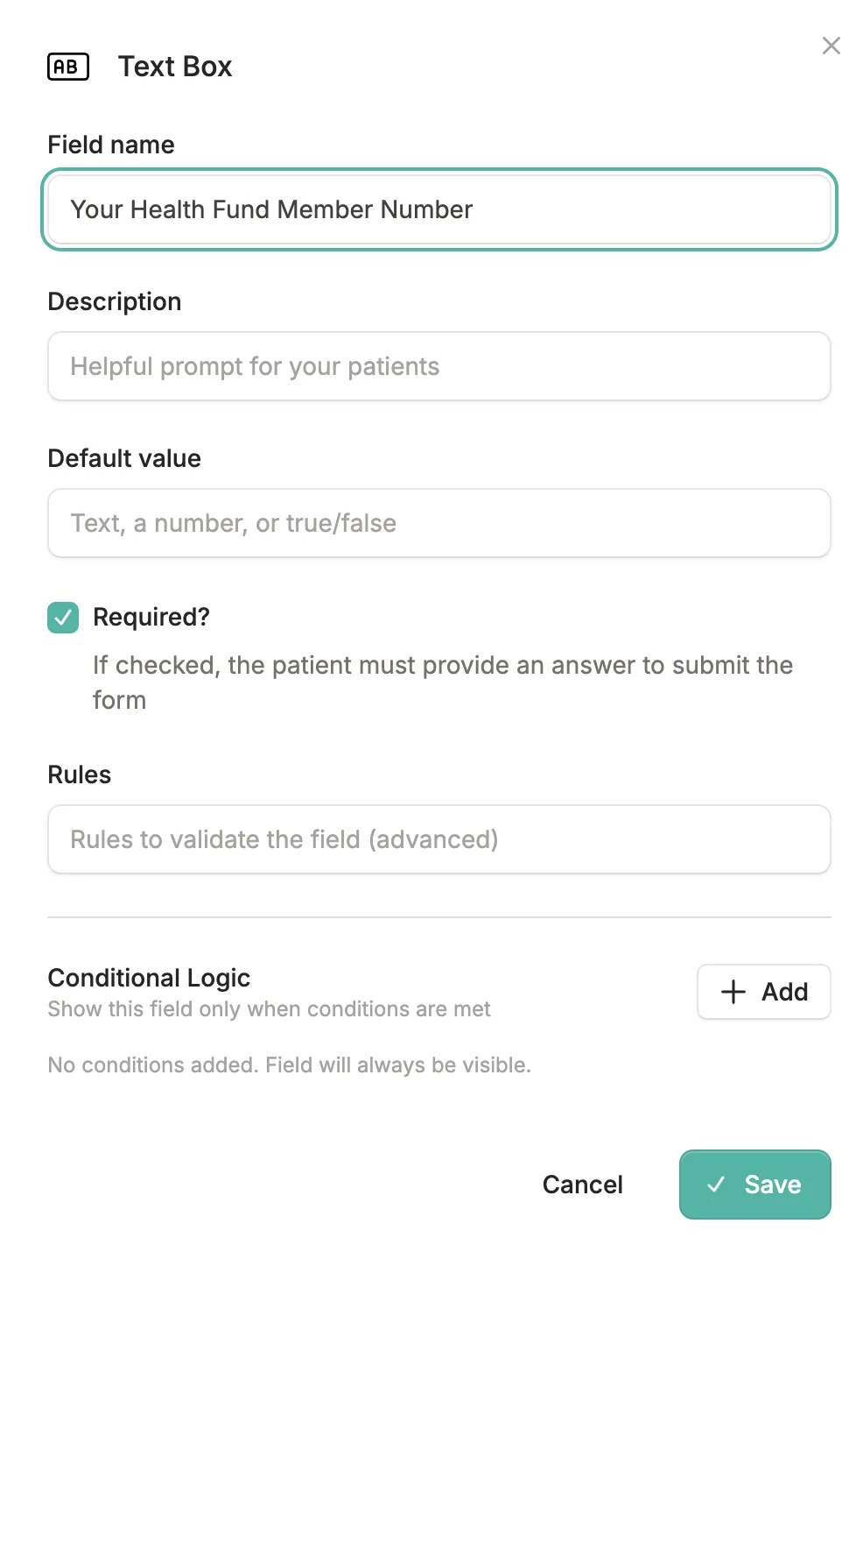Click the Required? label text
The height and width of the screenshot is (1563, 849).
(x=151, y=617)
